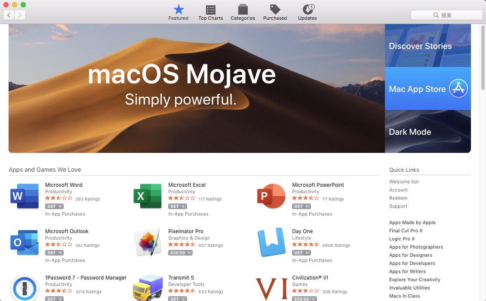Go back with the left arrow button
486x301 pixels.
point(9,15)
